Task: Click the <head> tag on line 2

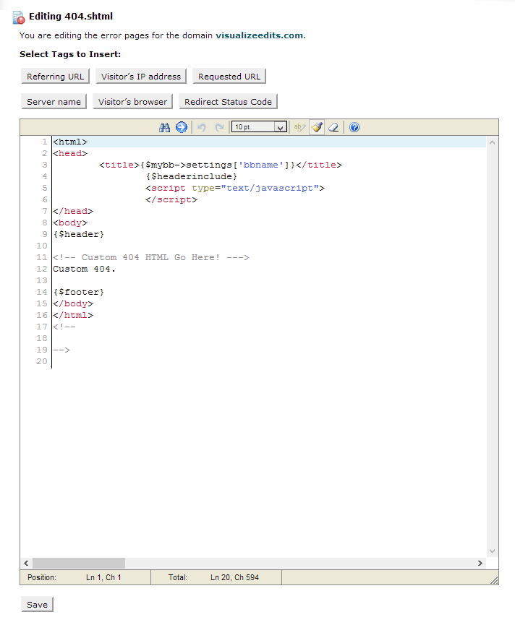Action: (x=70, y=153)
